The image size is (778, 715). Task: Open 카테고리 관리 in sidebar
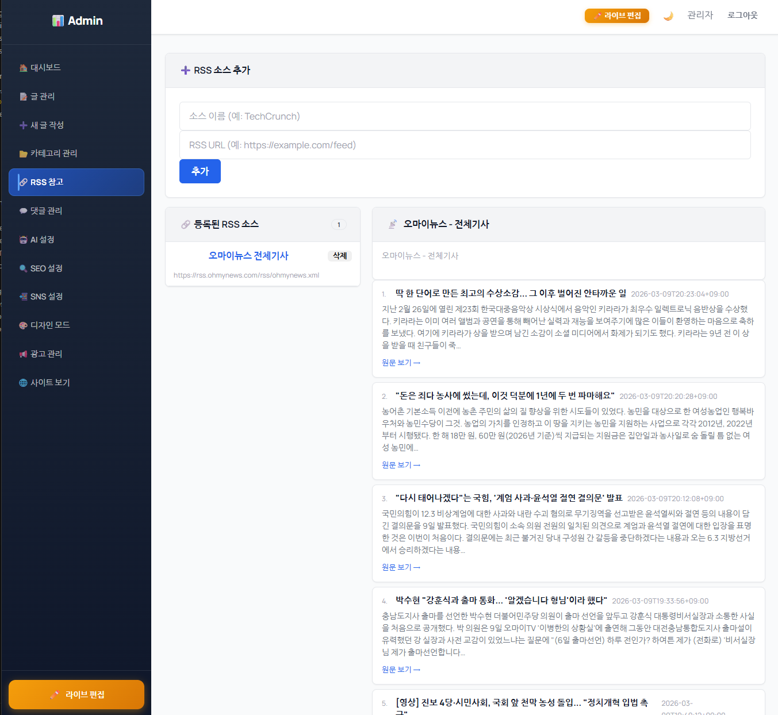(53, 153)
